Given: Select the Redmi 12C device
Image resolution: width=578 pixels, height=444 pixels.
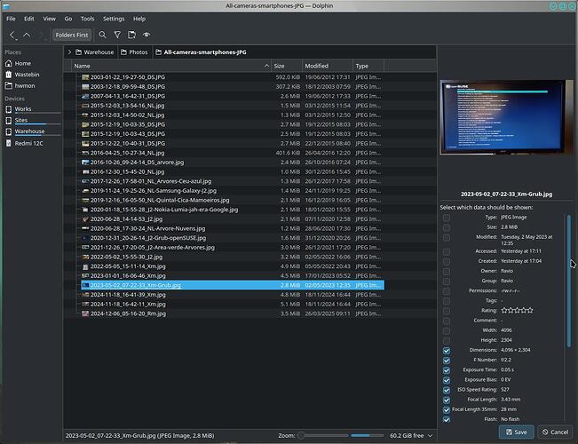Looking at the screenshot, I should [28, 142].
